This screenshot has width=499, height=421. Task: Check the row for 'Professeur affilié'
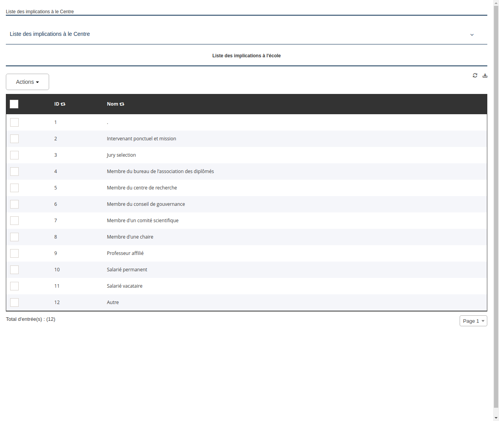pyautogui.click(x=14, y=253)
